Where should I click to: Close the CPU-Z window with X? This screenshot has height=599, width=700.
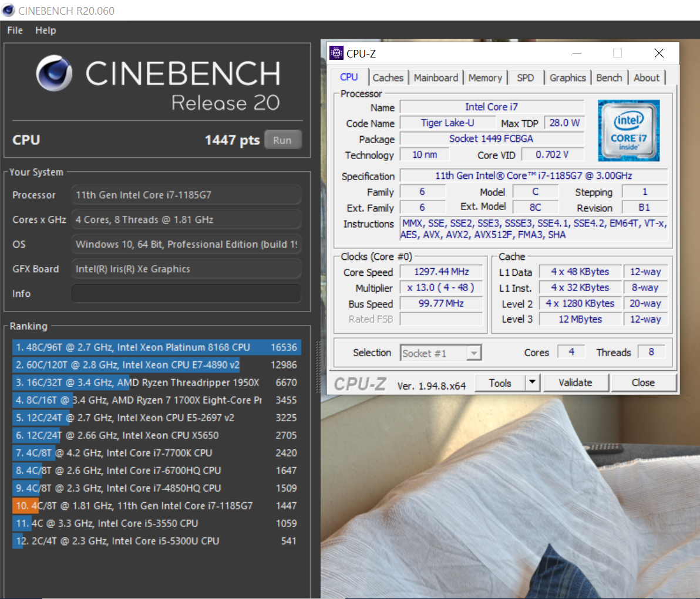[x=659, y=53]
